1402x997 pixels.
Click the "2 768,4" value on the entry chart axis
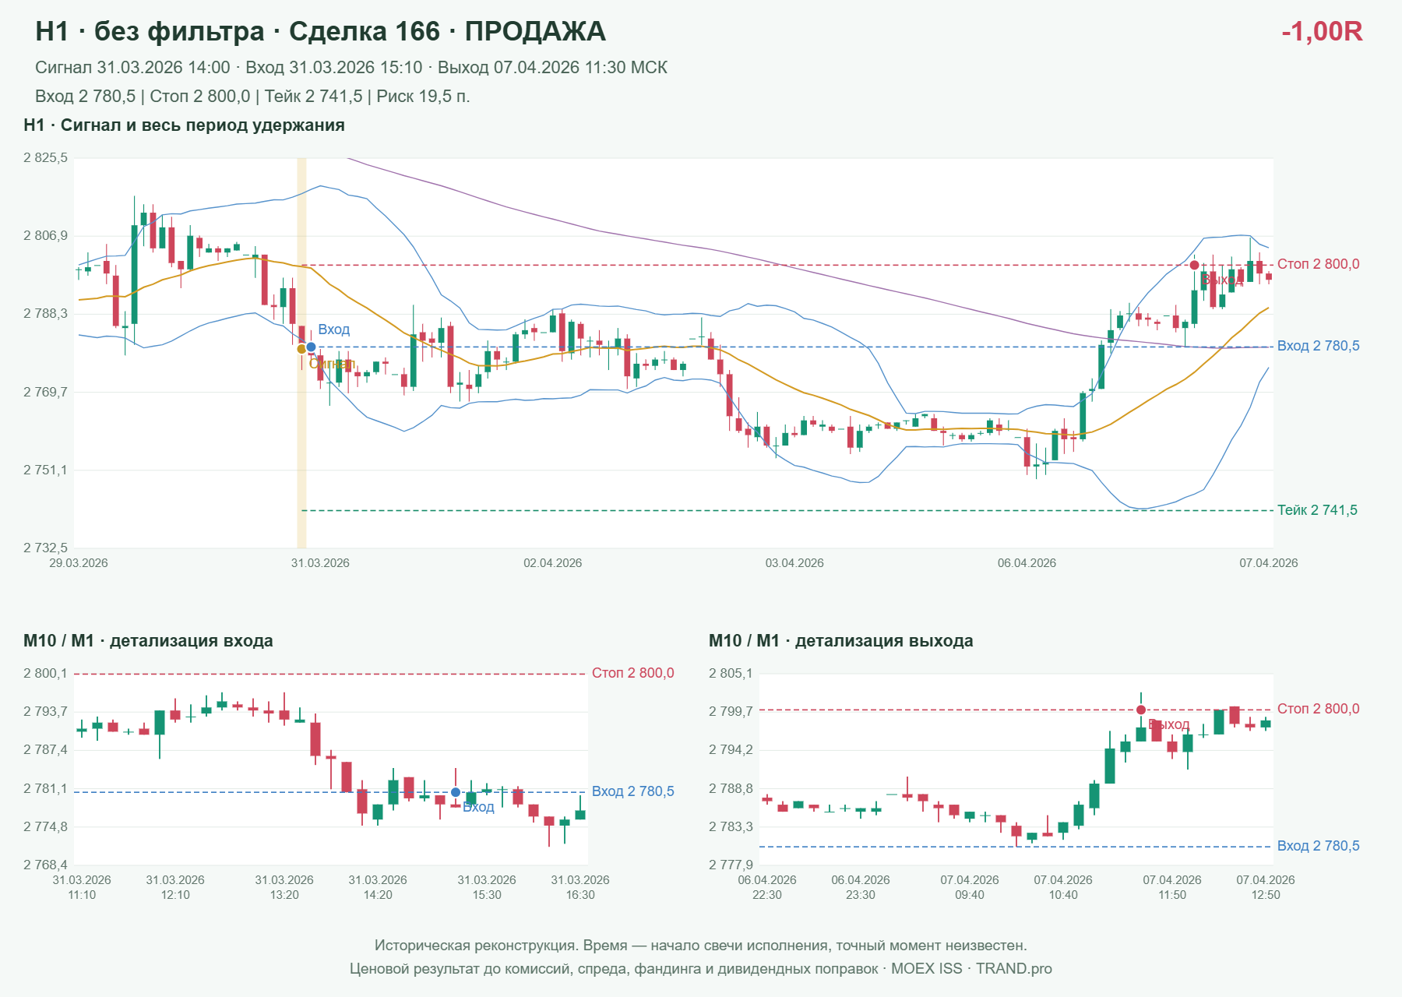tap(46, 865)
